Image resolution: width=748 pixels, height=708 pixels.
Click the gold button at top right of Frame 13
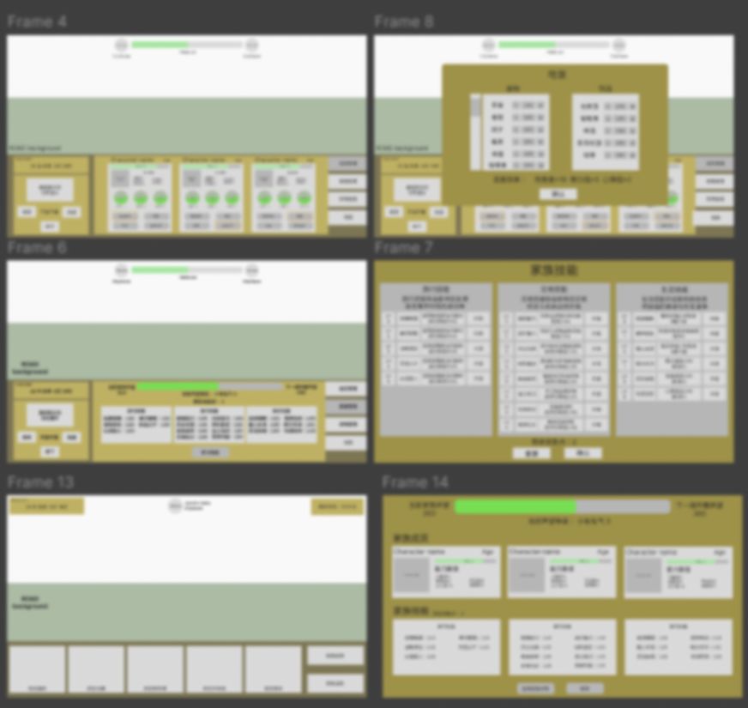click(x=337, y=506)
